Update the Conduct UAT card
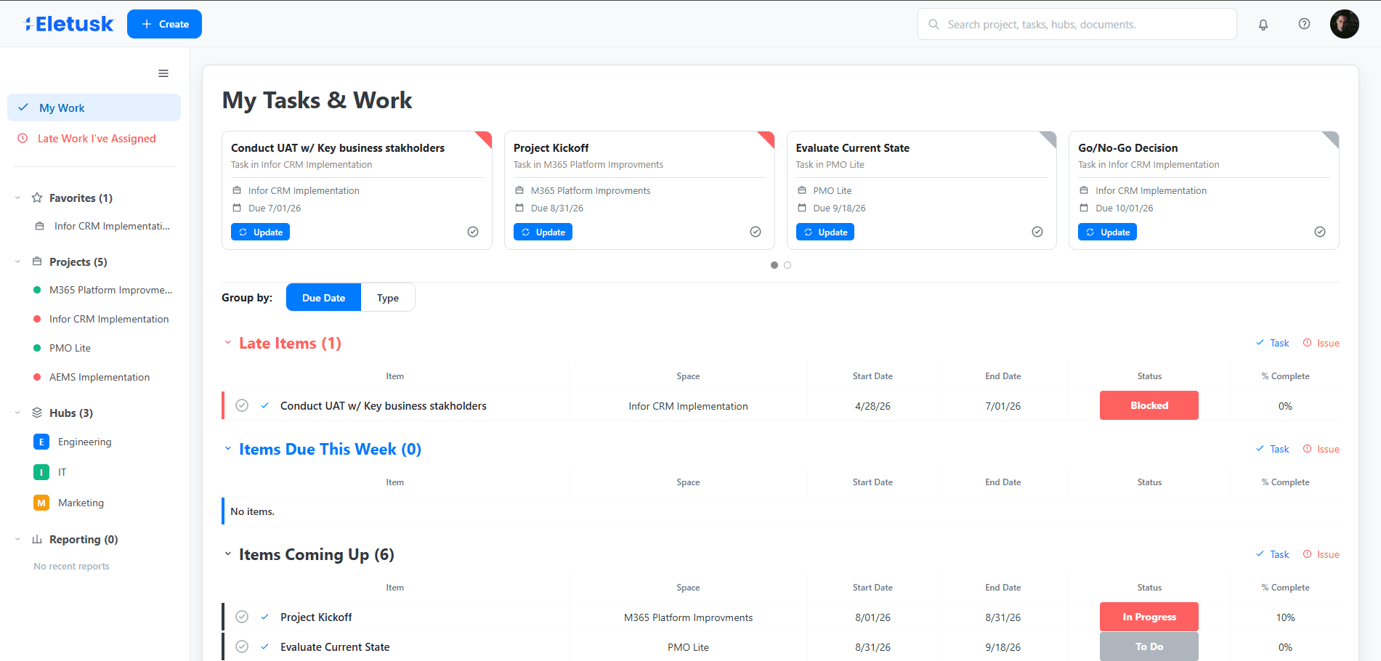 260,232
